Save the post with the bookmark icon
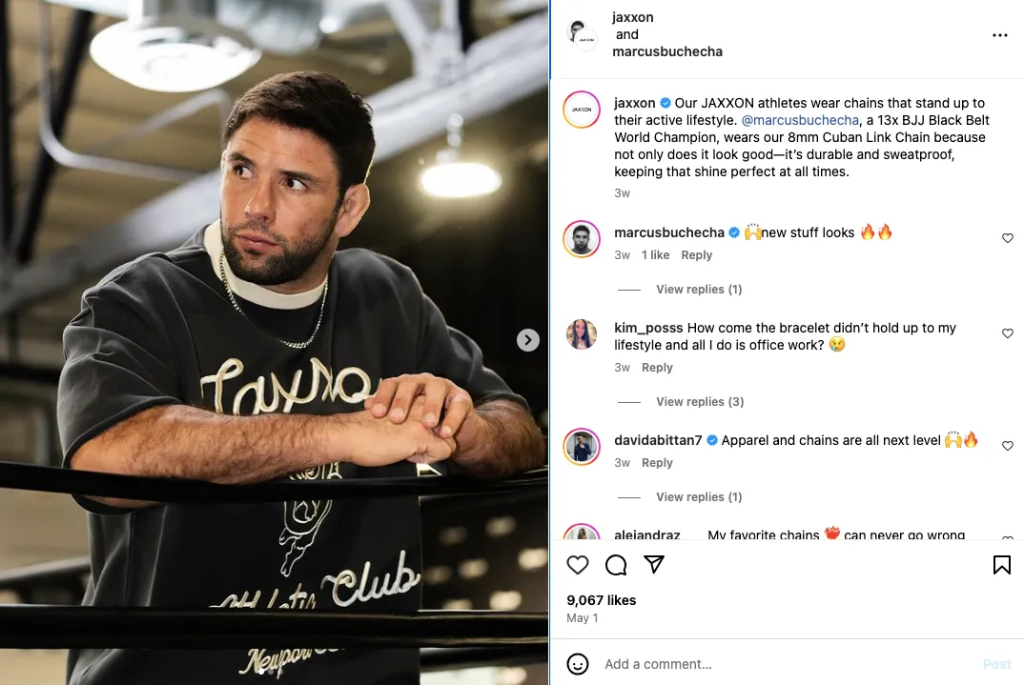The image size is (1024, 685). pos(1001,565)
